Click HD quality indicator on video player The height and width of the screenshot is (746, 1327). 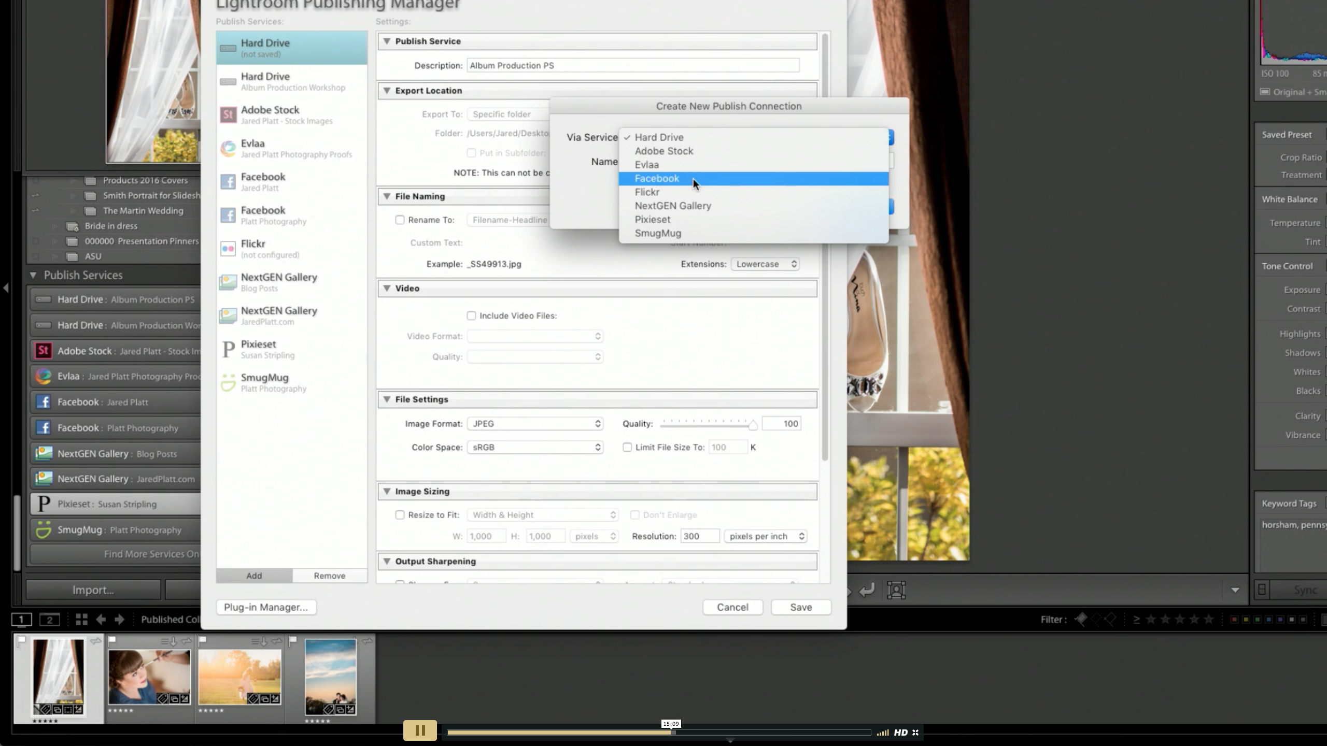coord(901,733)
